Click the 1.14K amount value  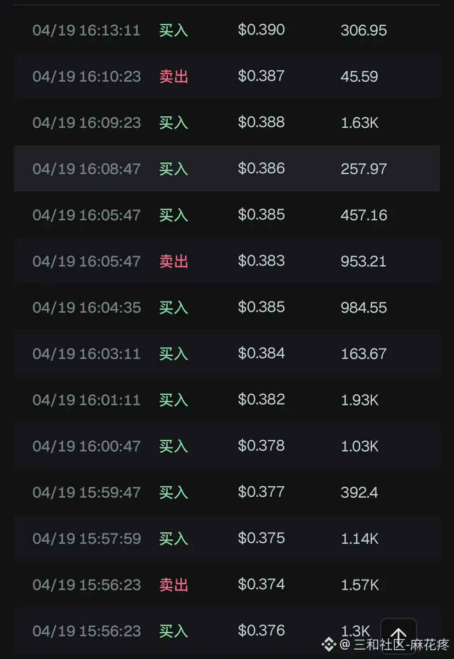360,539
